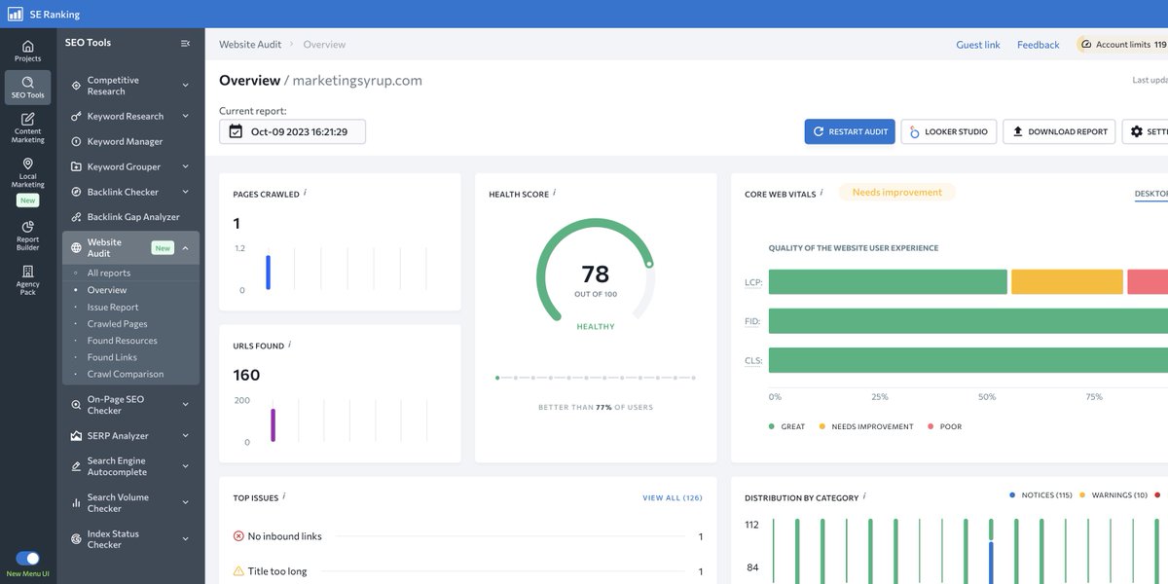This screenshot has width=1168, height=584.
Task: Toggle the New Menu UI switch
Action: pos(28,559)
